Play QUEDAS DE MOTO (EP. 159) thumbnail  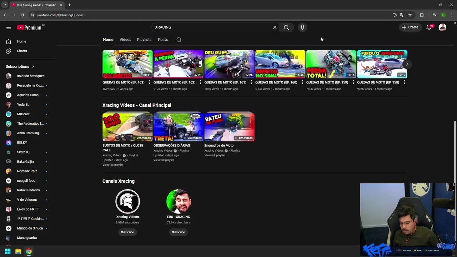(x=331, y=64)
